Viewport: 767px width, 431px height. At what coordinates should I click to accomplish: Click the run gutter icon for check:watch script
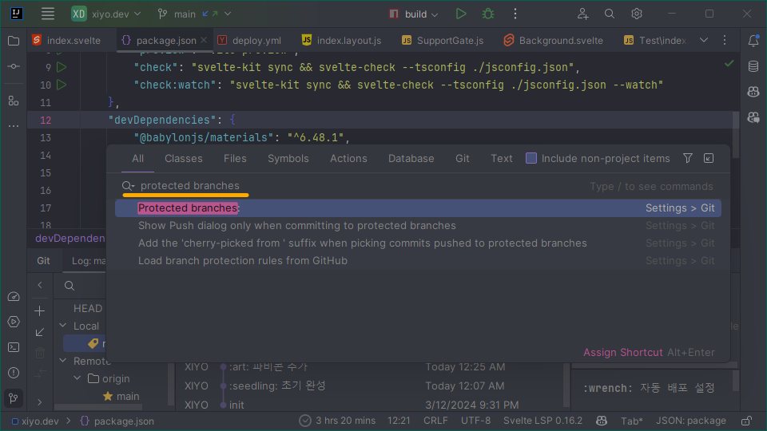[x=62, y=85]
